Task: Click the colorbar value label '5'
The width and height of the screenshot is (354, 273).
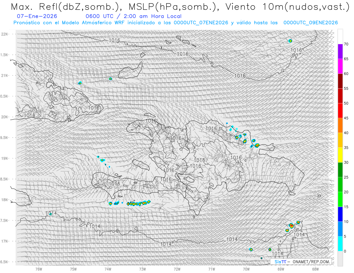Action: pyautogui.click(x=345, y=236)
